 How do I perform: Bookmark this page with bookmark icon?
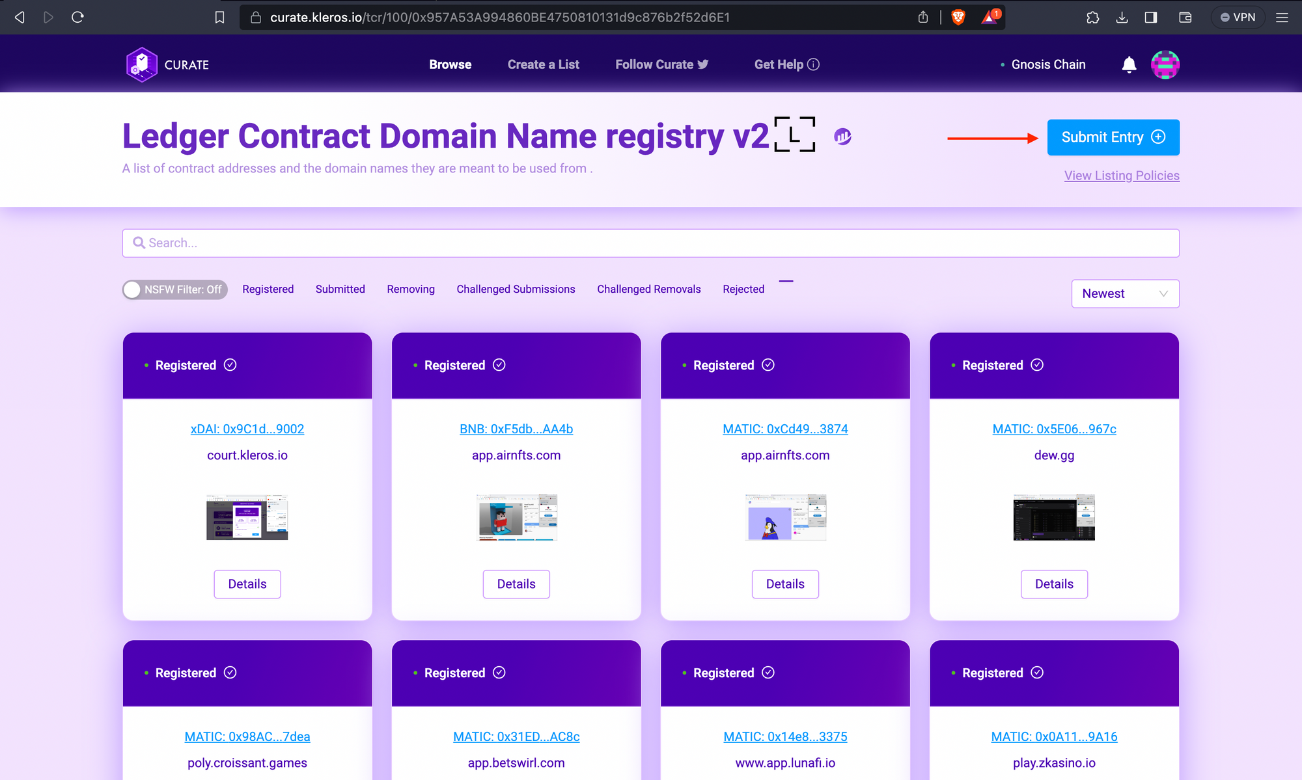(219, 18)
